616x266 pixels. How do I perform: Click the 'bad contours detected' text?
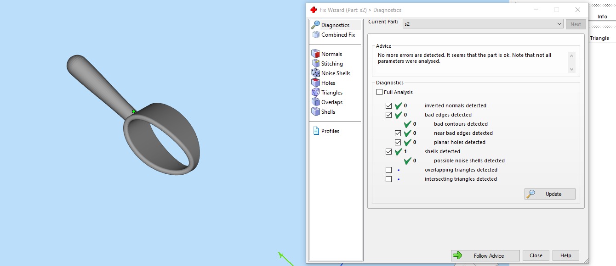coord(461,124)
